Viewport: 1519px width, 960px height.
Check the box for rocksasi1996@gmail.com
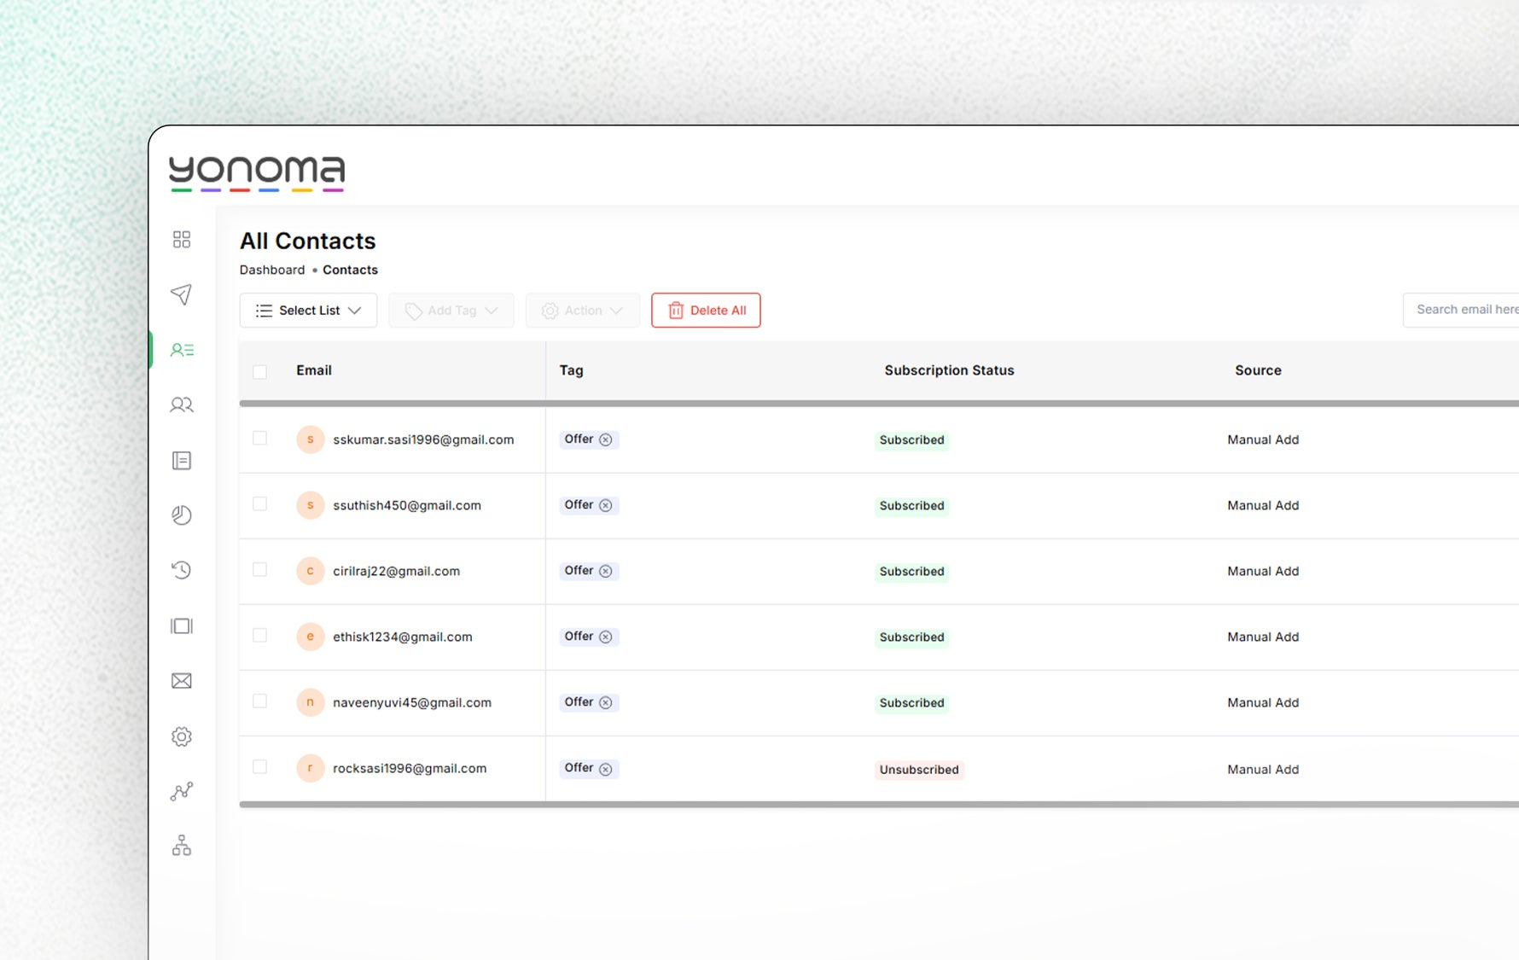coord(260,767)
